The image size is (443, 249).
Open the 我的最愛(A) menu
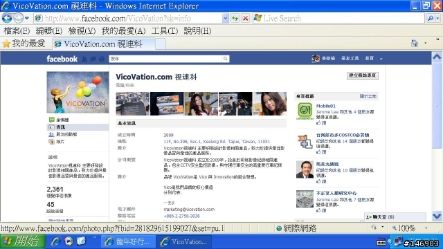tap(123, 30)
